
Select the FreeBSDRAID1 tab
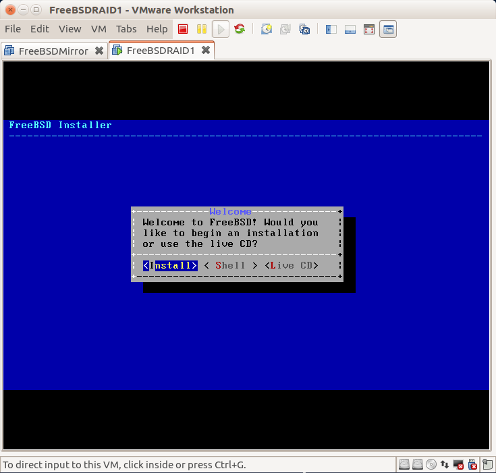point(161,51)
